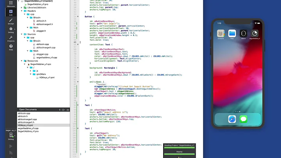Click the Start Debugging run button

click(11, 153)
